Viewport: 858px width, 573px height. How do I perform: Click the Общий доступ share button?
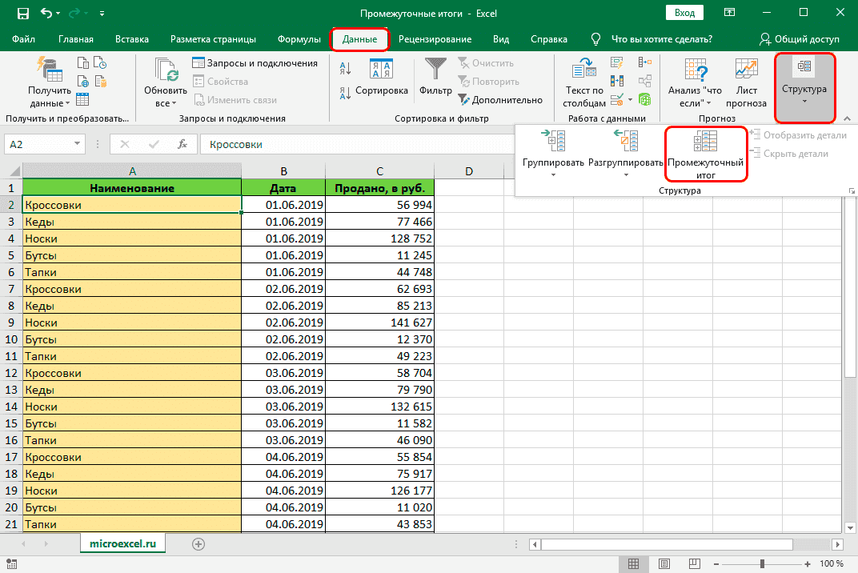(799, 39)
